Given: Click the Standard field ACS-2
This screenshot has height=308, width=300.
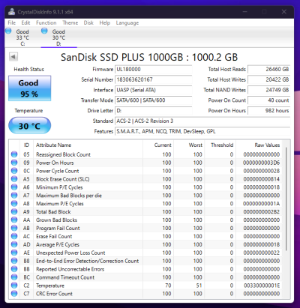Looking at the screenshot, I should [x=202, y=121].
